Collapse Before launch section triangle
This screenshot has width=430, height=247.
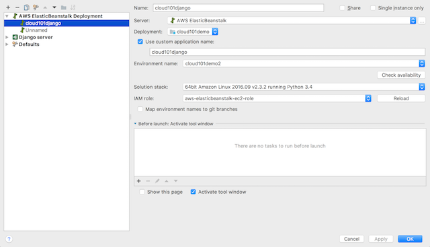click(x=135, y=124)
